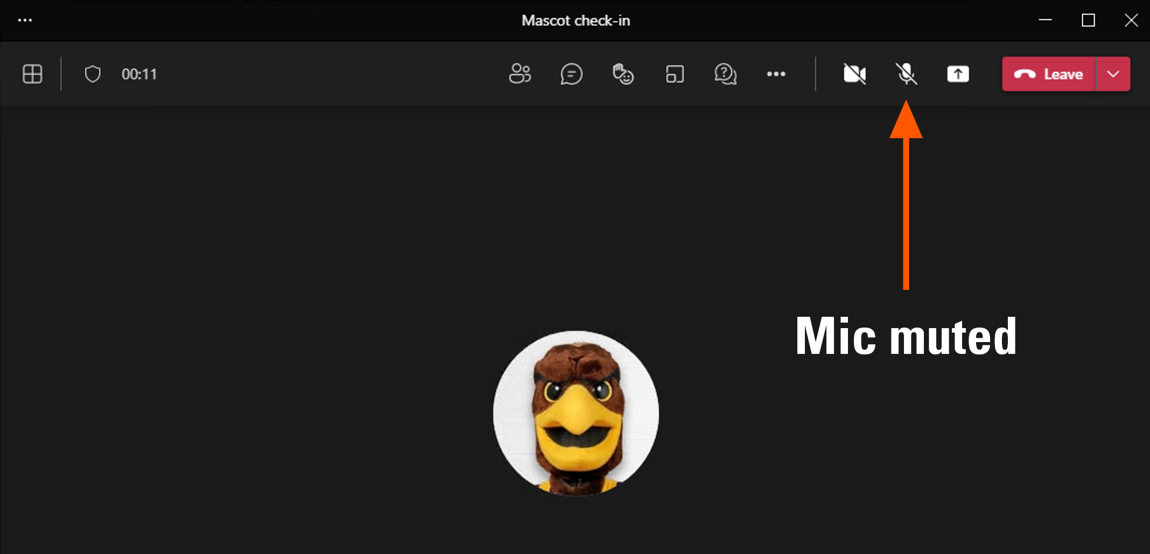Screen dimensions: 1150x554
Task: Open title bar ellipsis menu
Action: [25, 20]
